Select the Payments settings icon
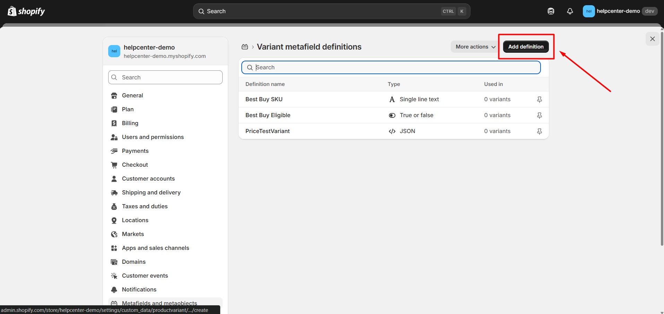The width and height of the screenshot is (664, 314). pyautogui.click(x=114, y=151)
